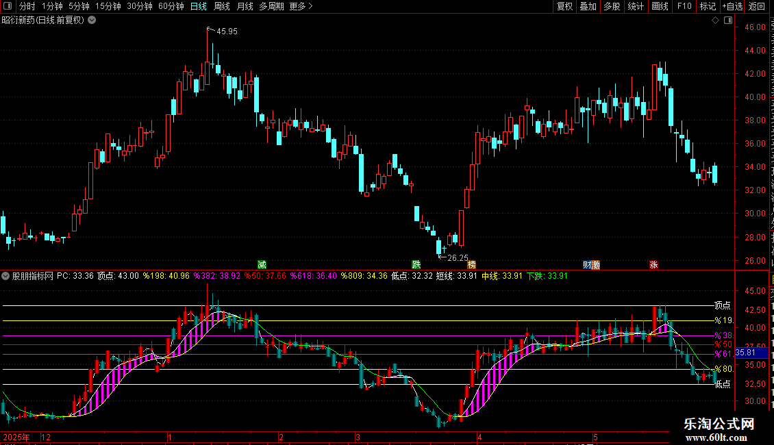
Task: Open F10 company info
Action: 684,6
